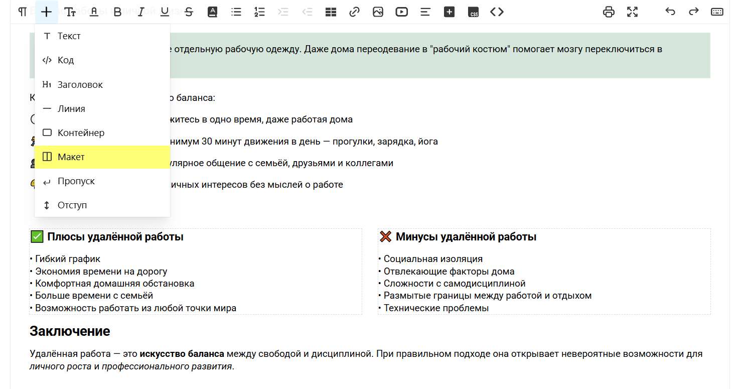Open the text background highlight tool
The width and height of the screenshot is (740, 389).
point(212,12)
